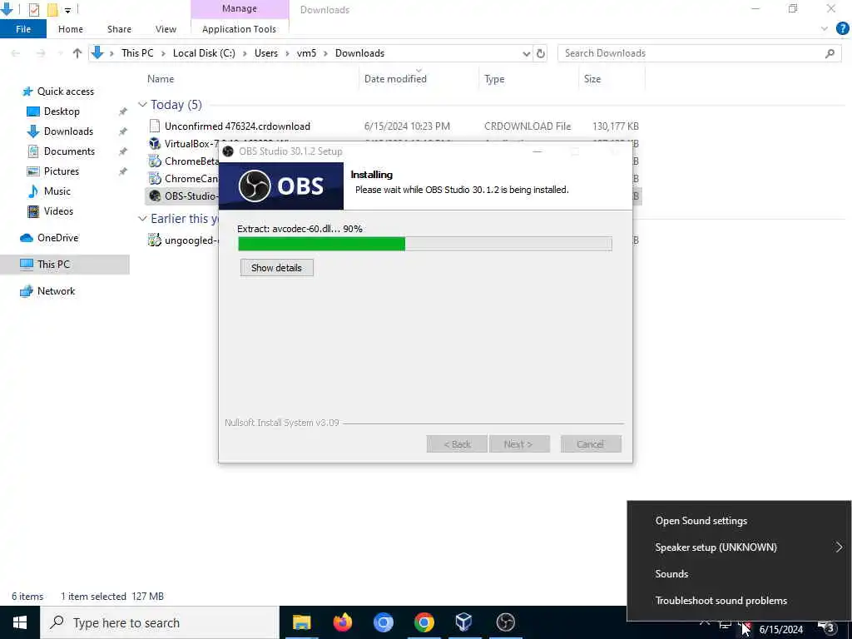Expand Speaker setup (UNKNOWN) submenu arrow

[x=839, y=547]
